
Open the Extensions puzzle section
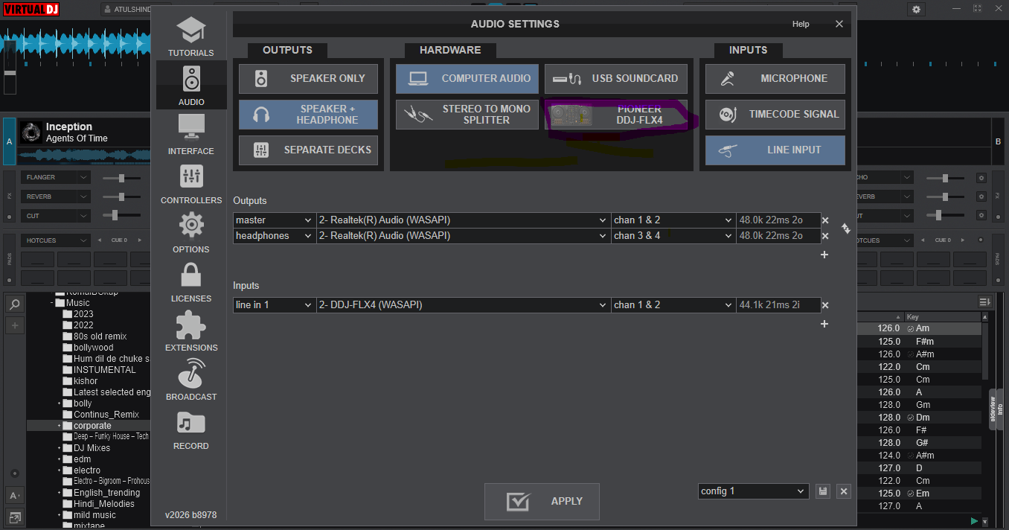coord(190,331)
